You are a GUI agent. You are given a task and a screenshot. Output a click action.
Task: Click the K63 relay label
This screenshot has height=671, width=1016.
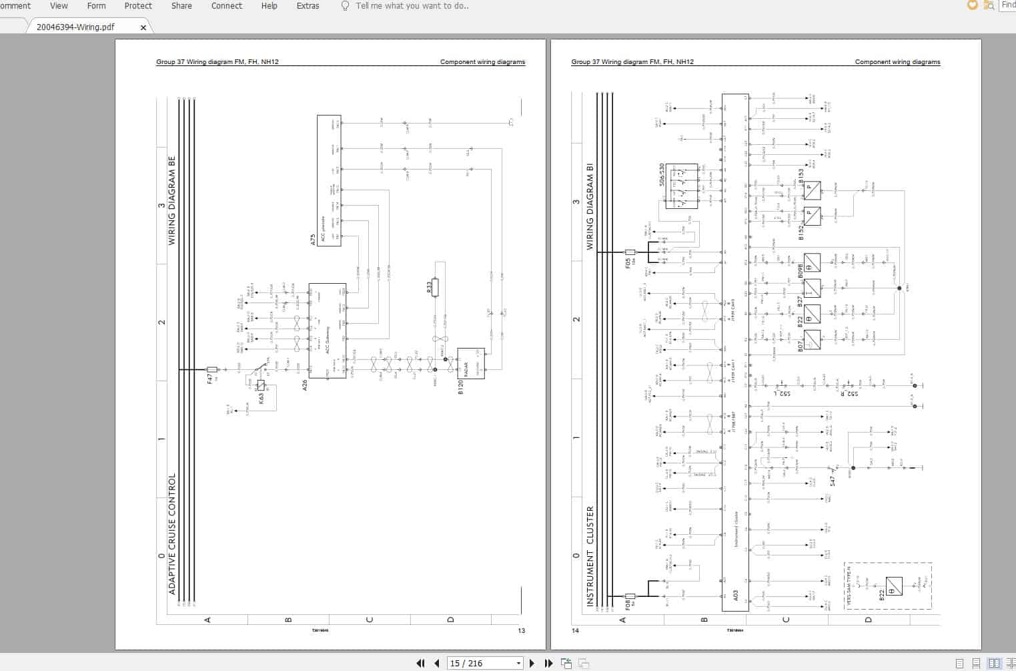[261, 398]
